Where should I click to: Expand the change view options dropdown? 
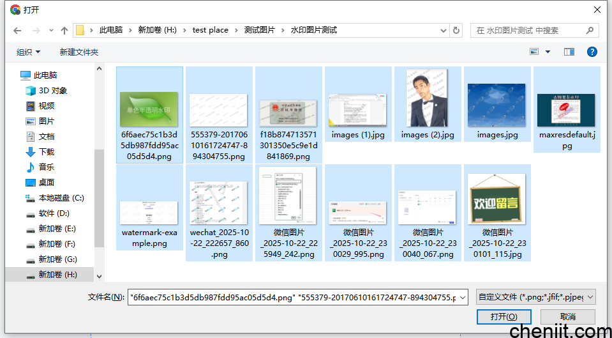(x=548, y=52)
